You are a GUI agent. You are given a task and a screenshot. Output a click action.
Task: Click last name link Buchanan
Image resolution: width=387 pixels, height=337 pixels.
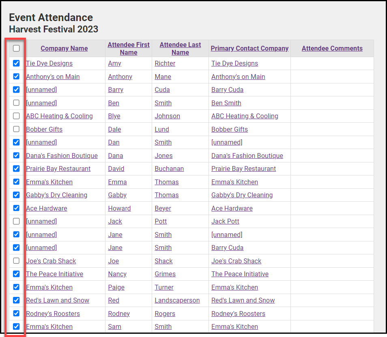click(169, 168)
